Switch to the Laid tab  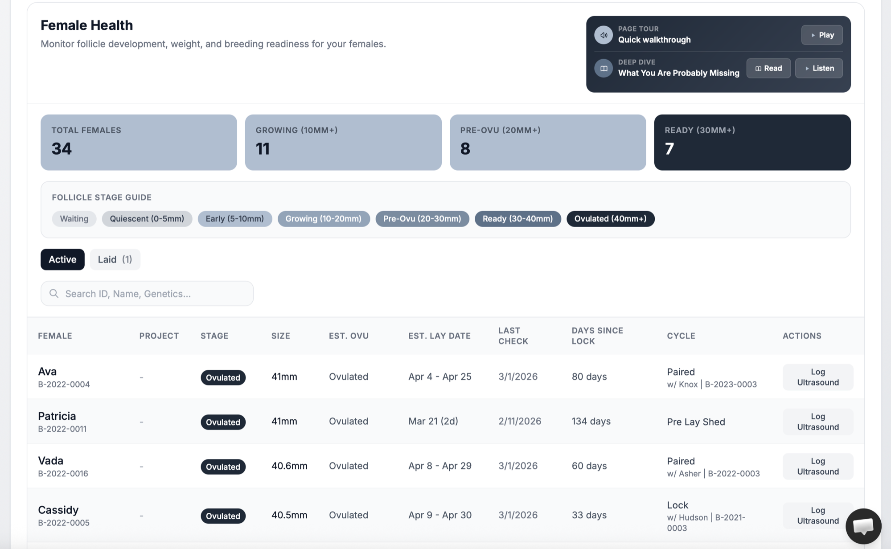point(115,259)
